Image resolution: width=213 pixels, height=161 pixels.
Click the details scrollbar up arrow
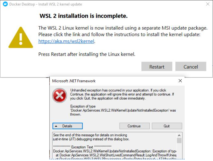(179, 135)
